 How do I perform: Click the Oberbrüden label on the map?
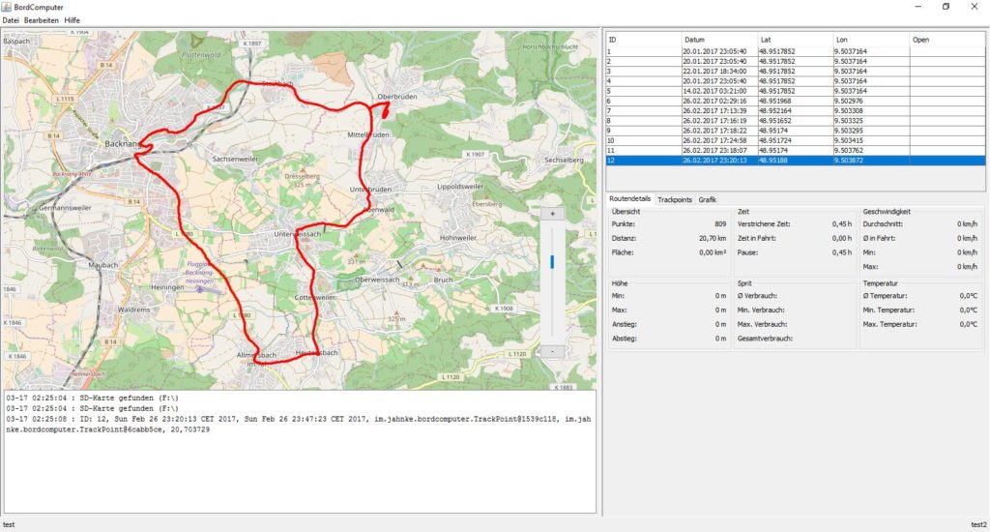[x=397, y=97]
